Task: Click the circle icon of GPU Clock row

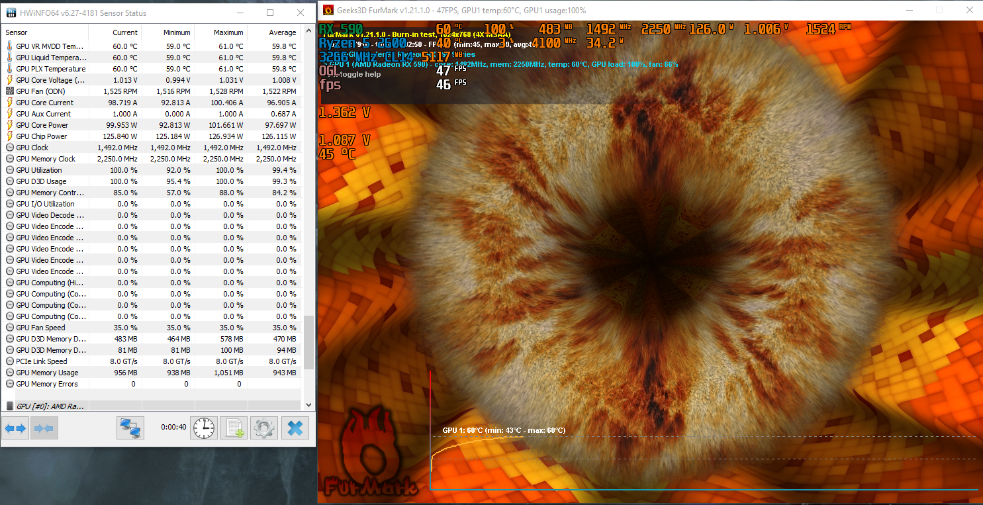Action: tap(9, 148)
